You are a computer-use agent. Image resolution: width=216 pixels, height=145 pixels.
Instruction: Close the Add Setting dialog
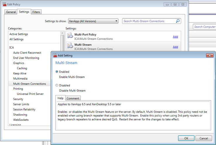coord(210,55)
